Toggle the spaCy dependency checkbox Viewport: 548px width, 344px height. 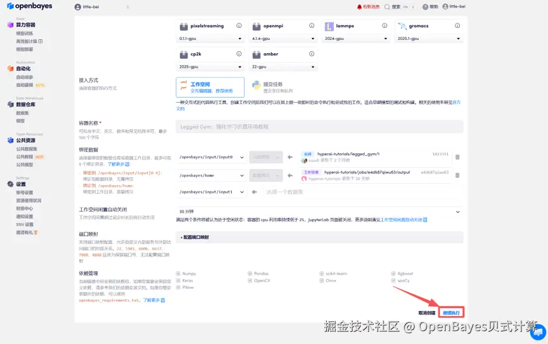[393, 281]
